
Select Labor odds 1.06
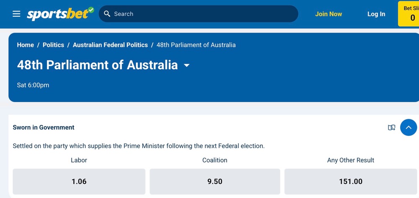[x=79, y=181]
